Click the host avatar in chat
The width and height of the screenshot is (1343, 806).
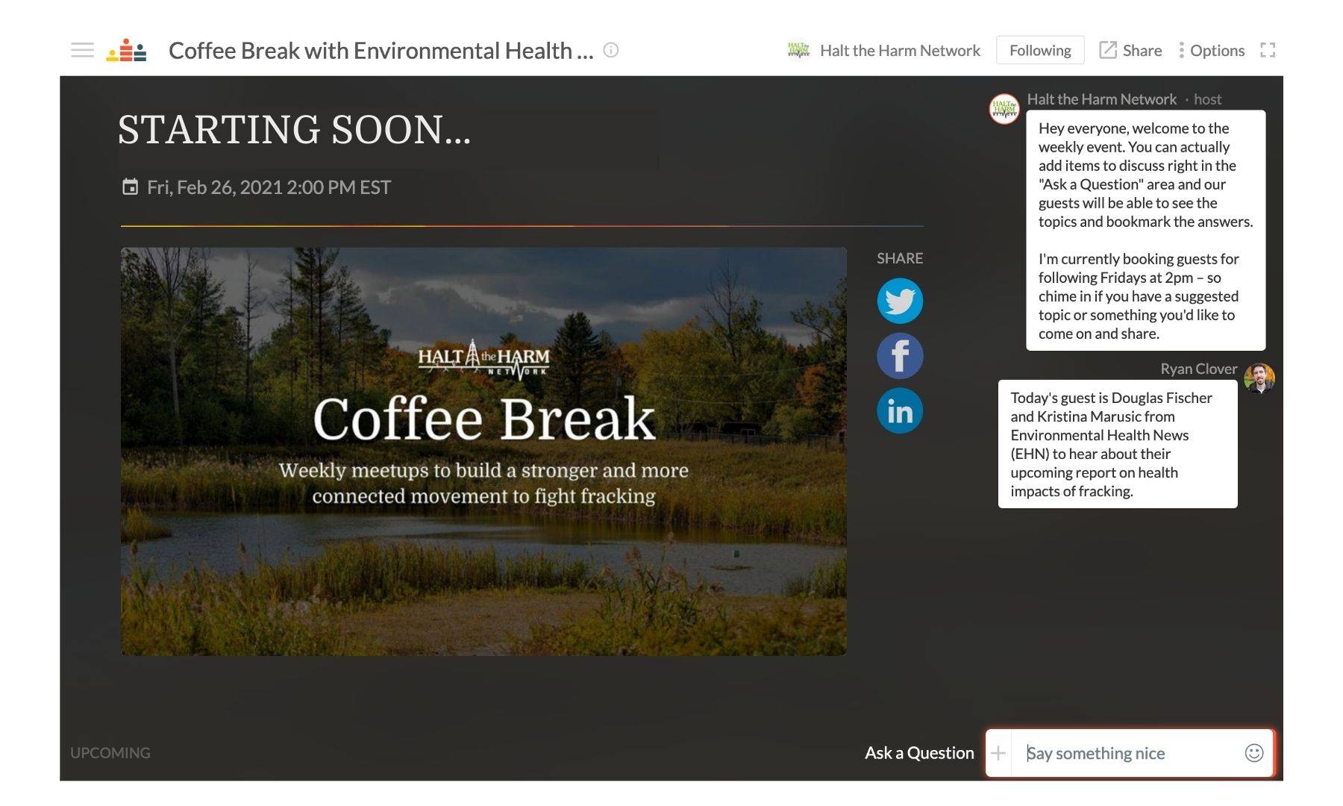tap(1004, 109)
